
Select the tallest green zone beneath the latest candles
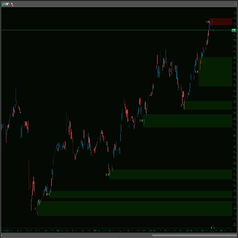click(x=215, y=71)
